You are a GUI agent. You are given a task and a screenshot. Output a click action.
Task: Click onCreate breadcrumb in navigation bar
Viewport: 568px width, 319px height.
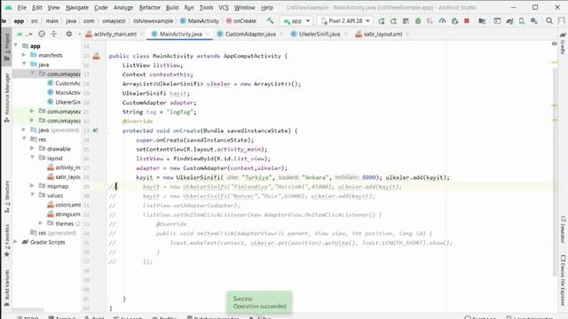(241, 21)
